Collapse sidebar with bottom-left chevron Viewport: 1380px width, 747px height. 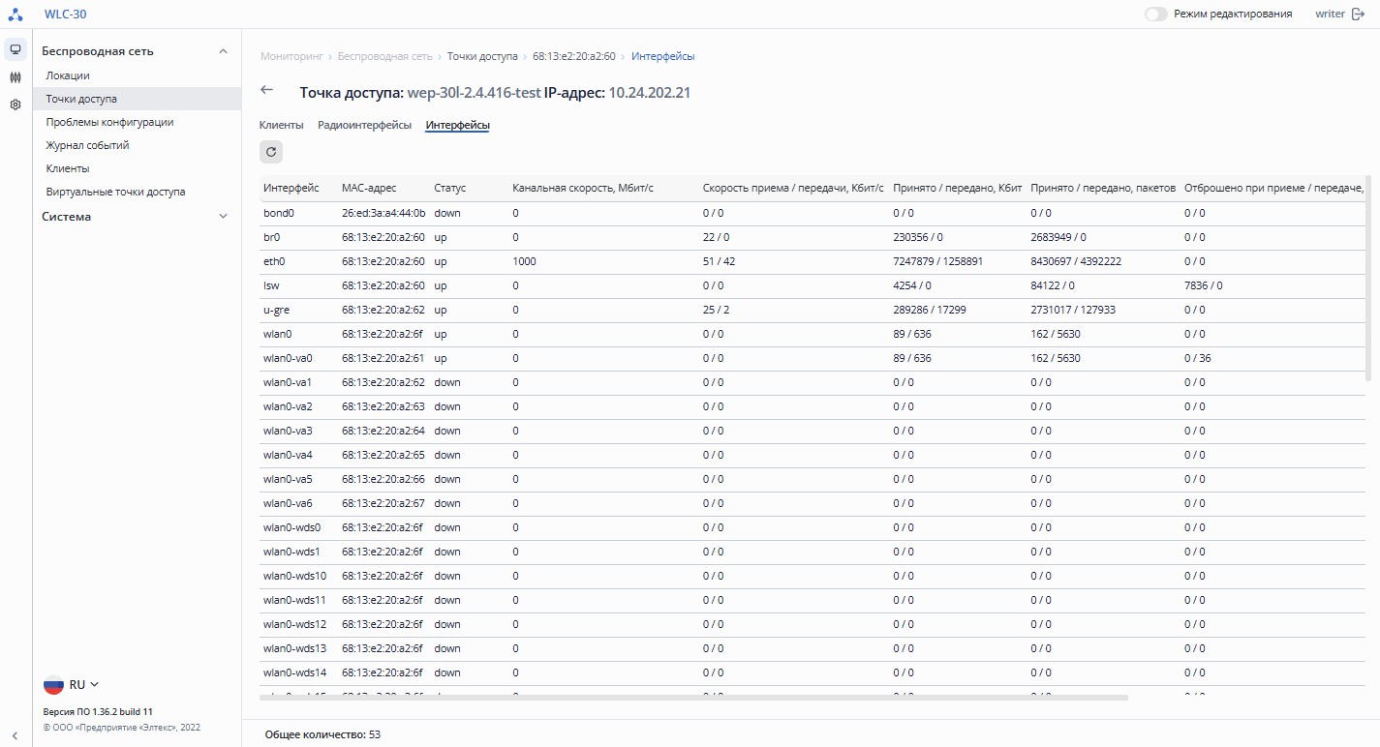pyautogui.click(x=15, y=736)
